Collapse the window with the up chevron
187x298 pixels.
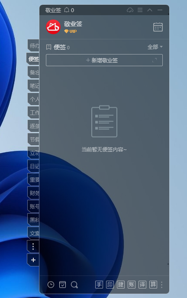pyautogui.click(x=150, y=10)
